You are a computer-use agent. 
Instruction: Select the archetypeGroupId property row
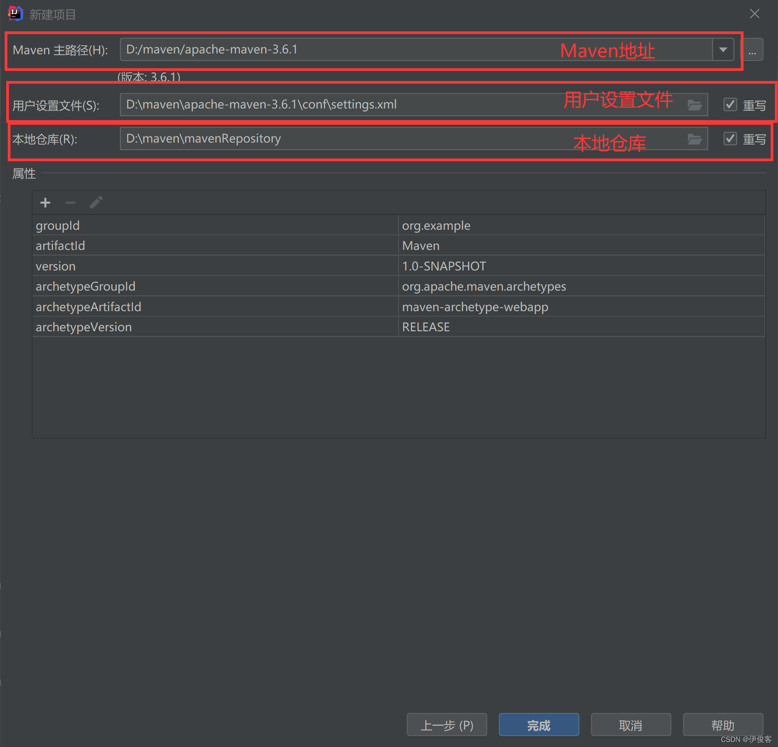(398, 286)
